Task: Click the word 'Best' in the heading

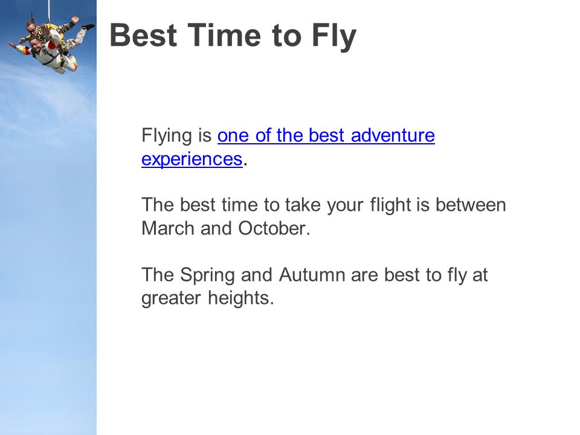Action: pyautogui.click(x=144, y=36)
